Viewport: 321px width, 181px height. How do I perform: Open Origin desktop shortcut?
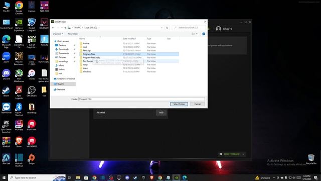pos(32,159)
